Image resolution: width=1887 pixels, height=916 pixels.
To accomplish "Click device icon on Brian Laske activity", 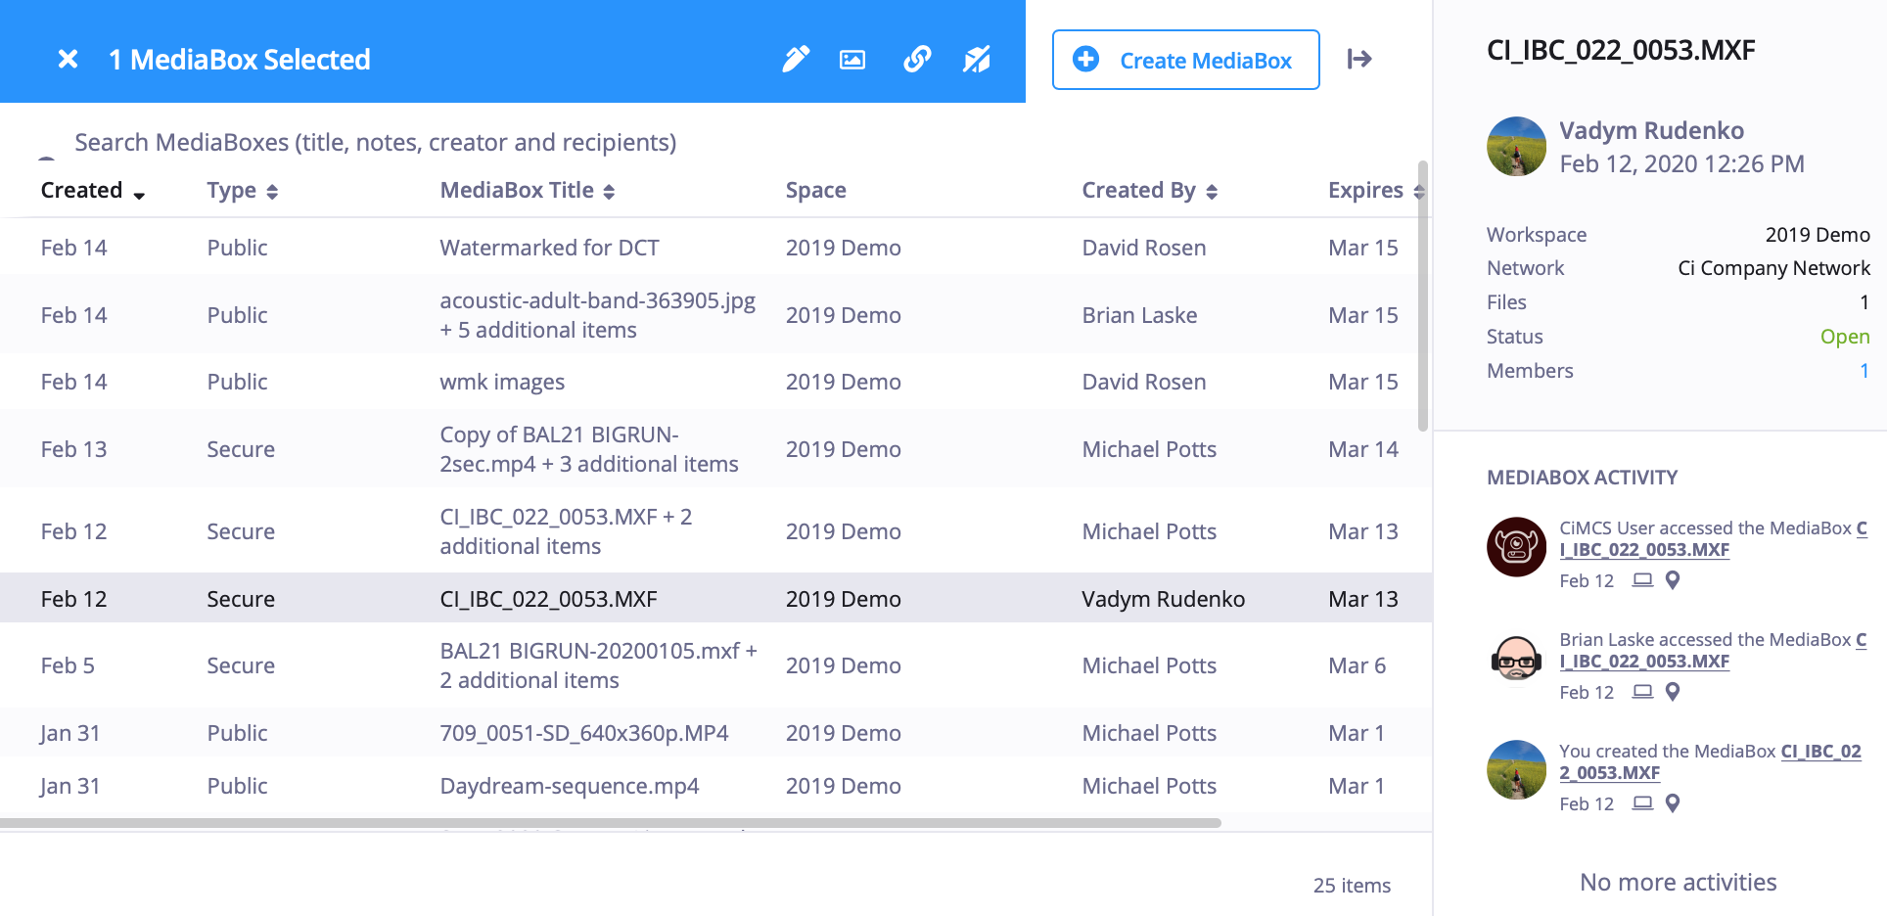I will (1642, 692).
